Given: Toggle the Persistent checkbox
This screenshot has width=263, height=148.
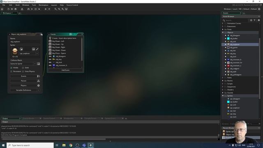Looking at the screenshot, I should [12, 72].
